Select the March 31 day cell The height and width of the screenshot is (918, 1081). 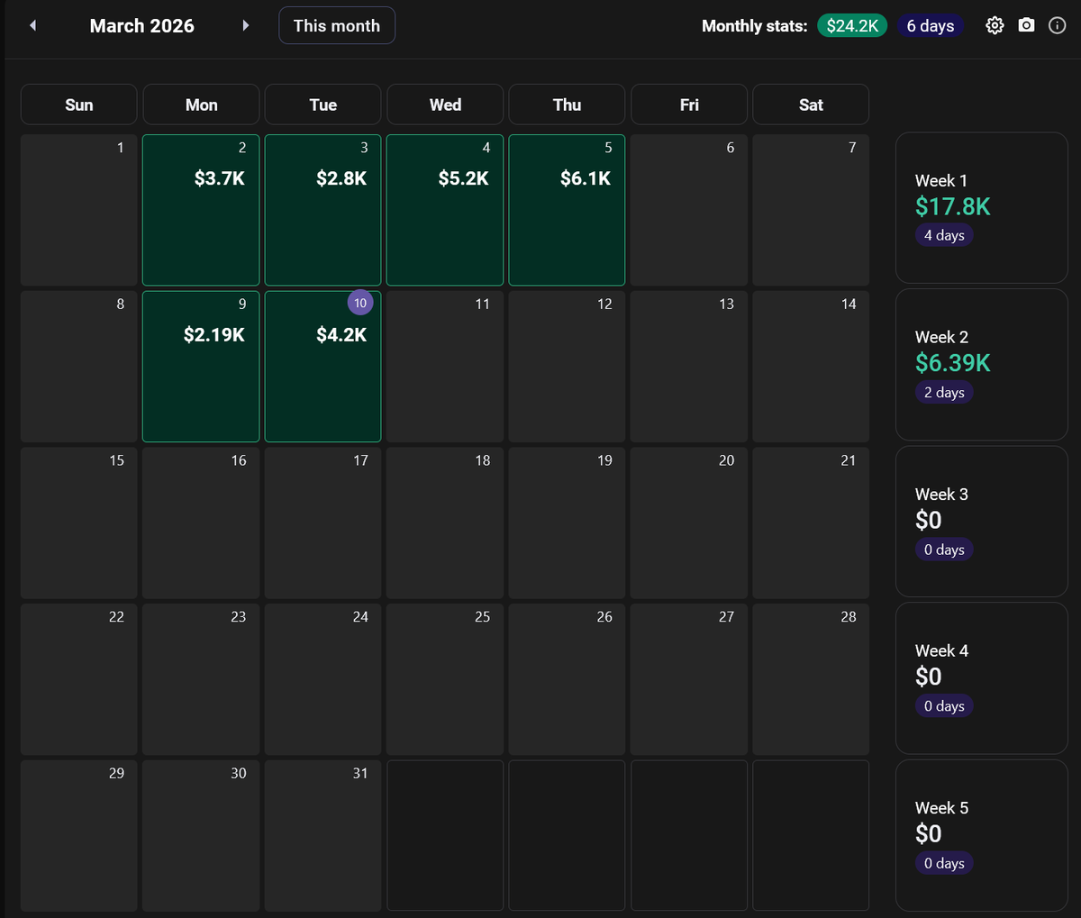click(x=323, y=835)
